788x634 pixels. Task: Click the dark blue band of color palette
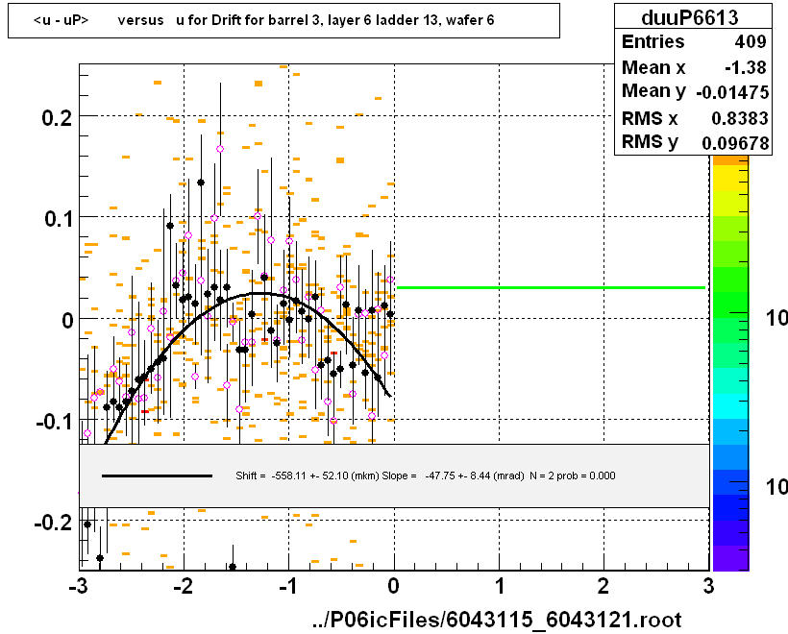[x=730, y=507]
